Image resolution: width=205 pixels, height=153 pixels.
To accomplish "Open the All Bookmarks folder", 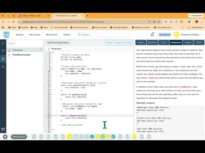I will click(195, 27).
